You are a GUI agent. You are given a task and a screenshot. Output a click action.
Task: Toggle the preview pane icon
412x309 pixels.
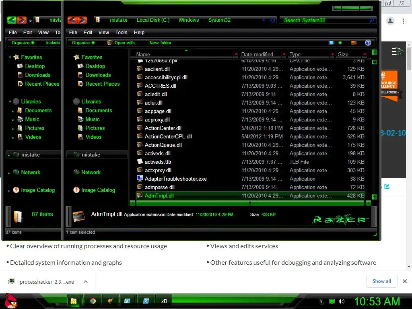click(x=354, y=43)
